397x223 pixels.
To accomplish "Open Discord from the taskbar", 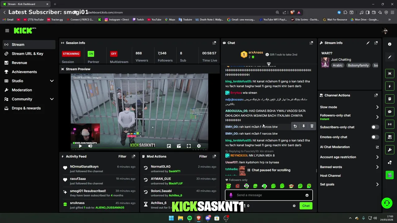I will (208, 218).
